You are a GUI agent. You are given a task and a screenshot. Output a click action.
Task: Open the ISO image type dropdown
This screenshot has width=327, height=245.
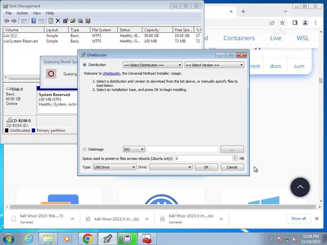point(134,149)
